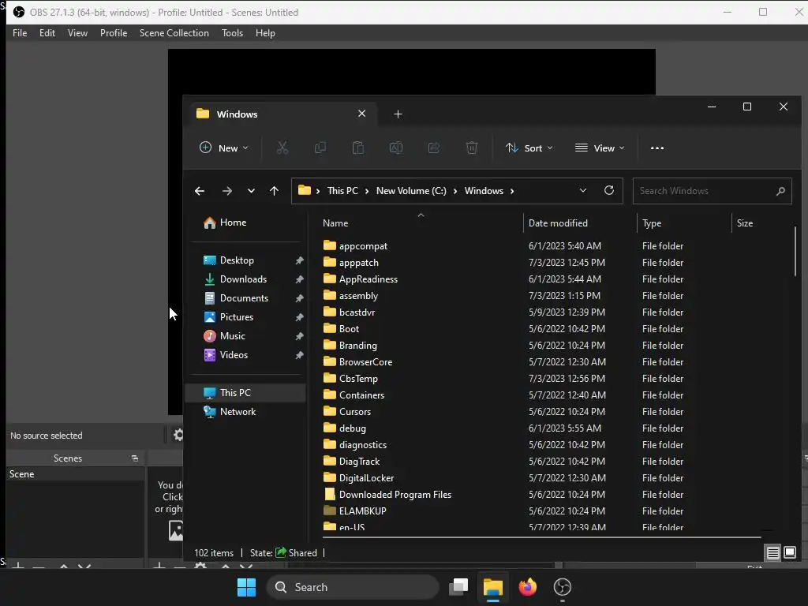Open the OBS File menu

(20, 33)
